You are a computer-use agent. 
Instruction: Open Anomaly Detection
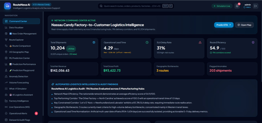tap(21, 77)
